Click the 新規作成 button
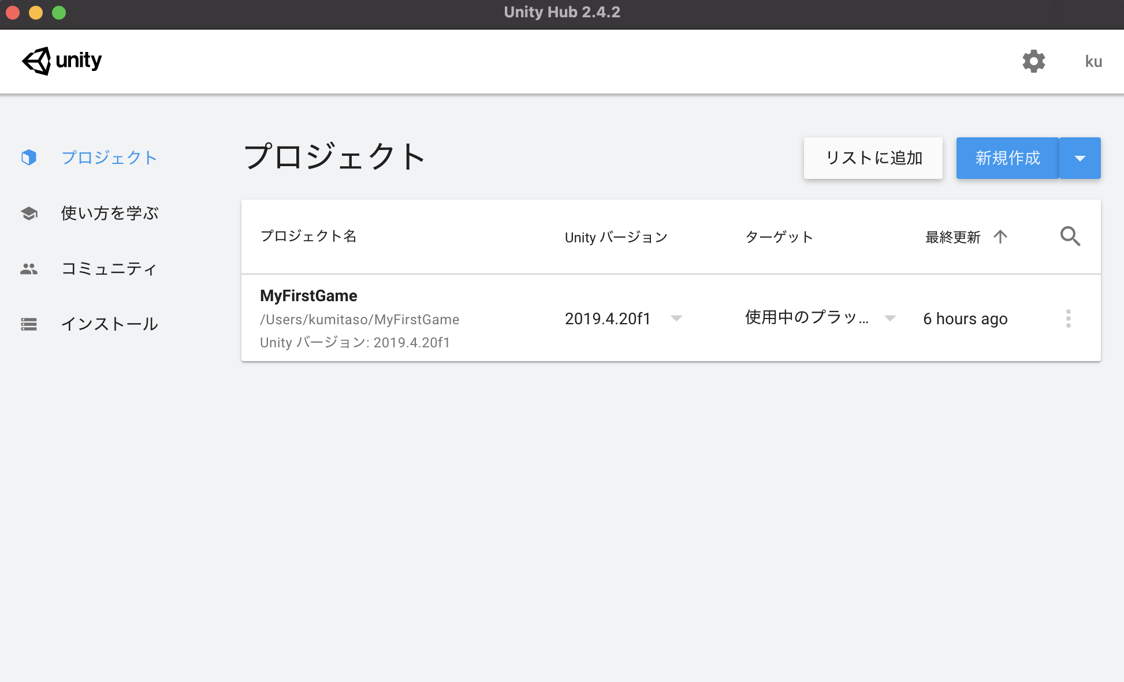Image resolution: width=1124 pixels, height=682 pixels. pos(1008,158)
